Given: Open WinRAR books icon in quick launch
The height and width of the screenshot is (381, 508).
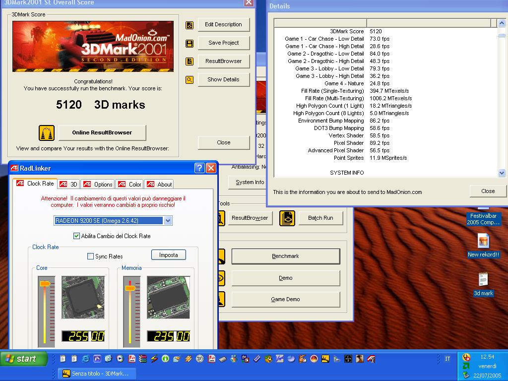Looking at the screenshot, I should [143, 359].
